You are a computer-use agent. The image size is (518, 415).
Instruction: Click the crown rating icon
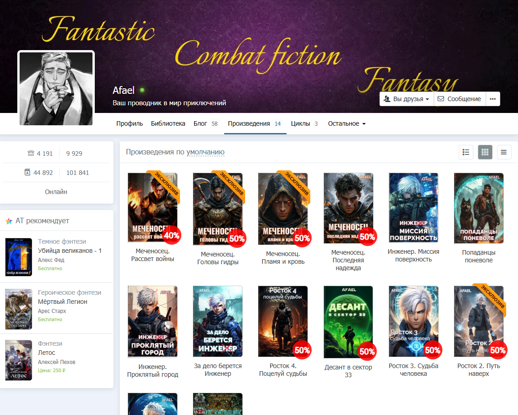pyautogui.click(x=31, y=154)
